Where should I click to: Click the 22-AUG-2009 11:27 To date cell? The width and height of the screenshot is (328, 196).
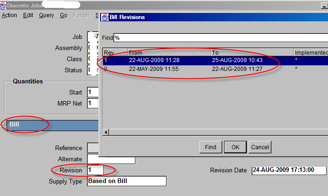237,69
